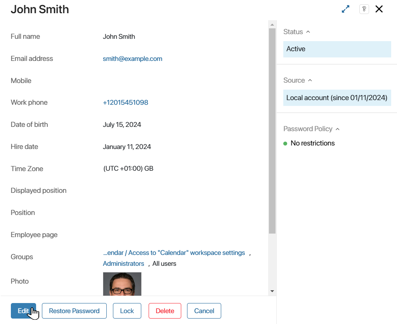Expand the user card to full screen

click(x=345, y=9)
